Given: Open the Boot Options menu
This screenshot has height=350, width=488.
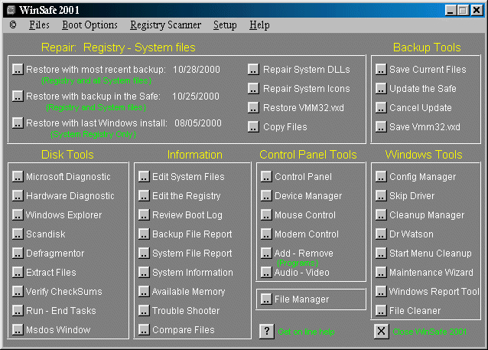Looking at the screenshot, I should [89, 25].
